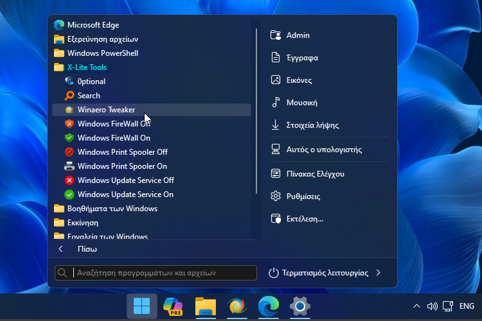Expand the Εκκίνηση folder
482x321 pixels.
tap(152, 223)
